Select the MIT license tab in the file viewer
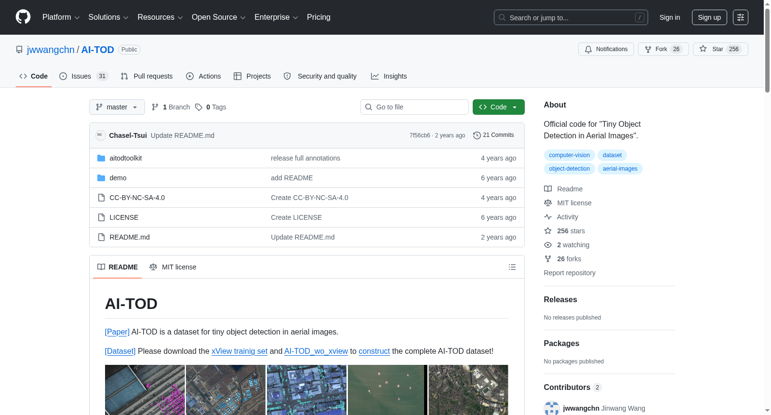Screen dimensions: 771x415 [173, 267]
